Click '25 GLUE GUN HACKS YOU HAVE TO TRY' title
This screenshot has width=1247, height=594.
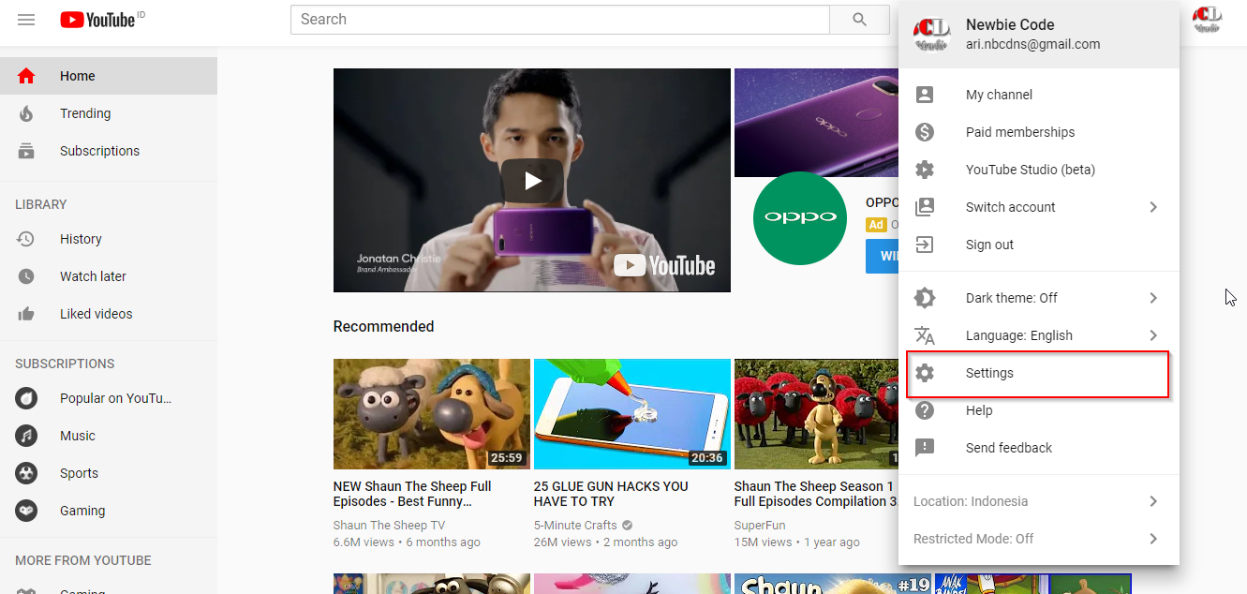pos(611,494)
